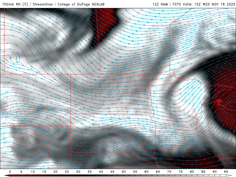Select the "Streamlines" label in header
236x177 pixels.
pos(43,4)
